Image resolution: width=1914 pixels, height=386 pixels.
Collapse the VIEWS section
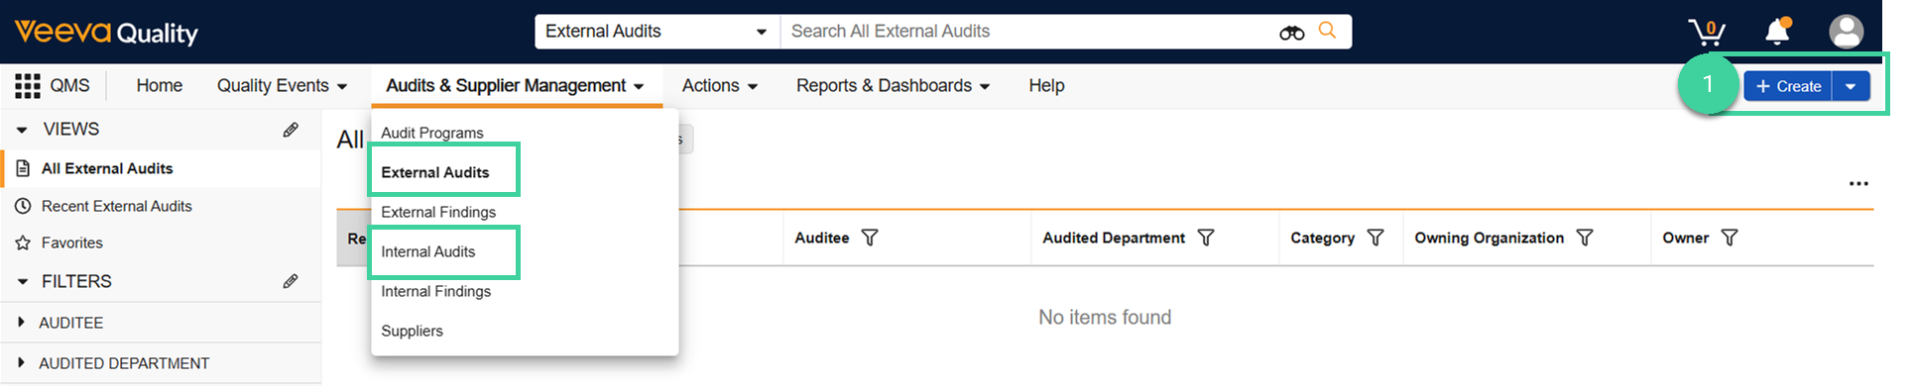coord(22,130)
